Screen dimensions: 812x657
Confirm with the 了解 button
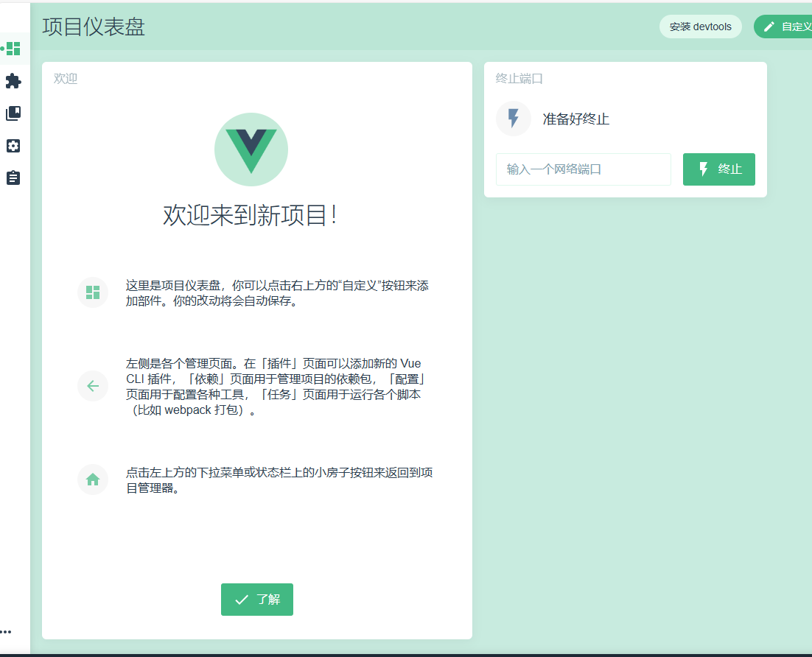[257, 600]
